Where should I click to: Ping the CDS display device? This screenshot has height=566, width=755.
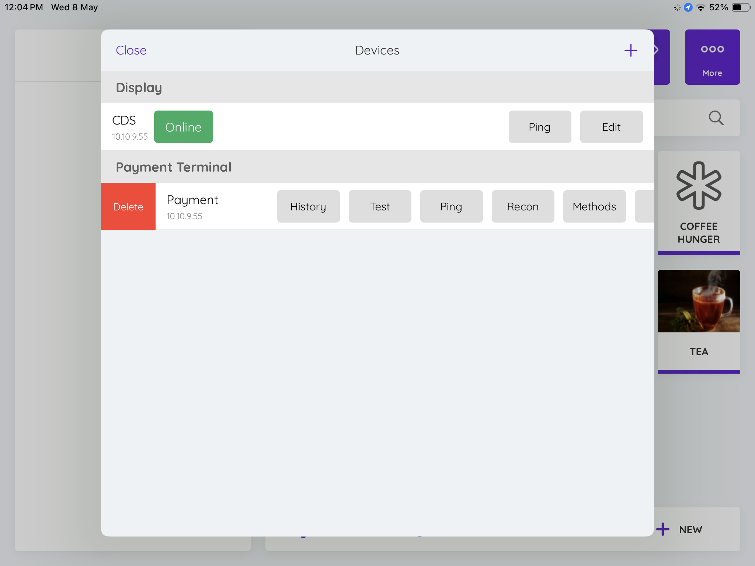pos(539,127)
